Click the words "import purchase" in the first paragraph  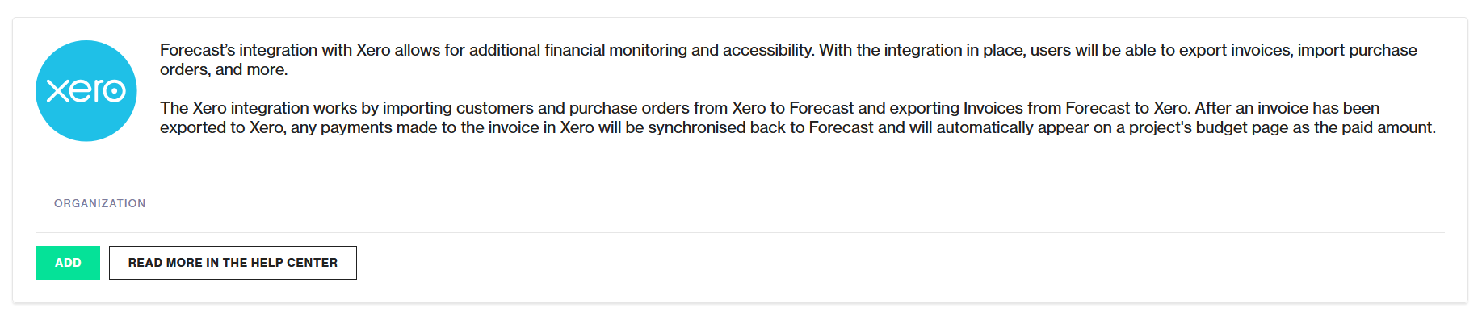click(1358, 50)
